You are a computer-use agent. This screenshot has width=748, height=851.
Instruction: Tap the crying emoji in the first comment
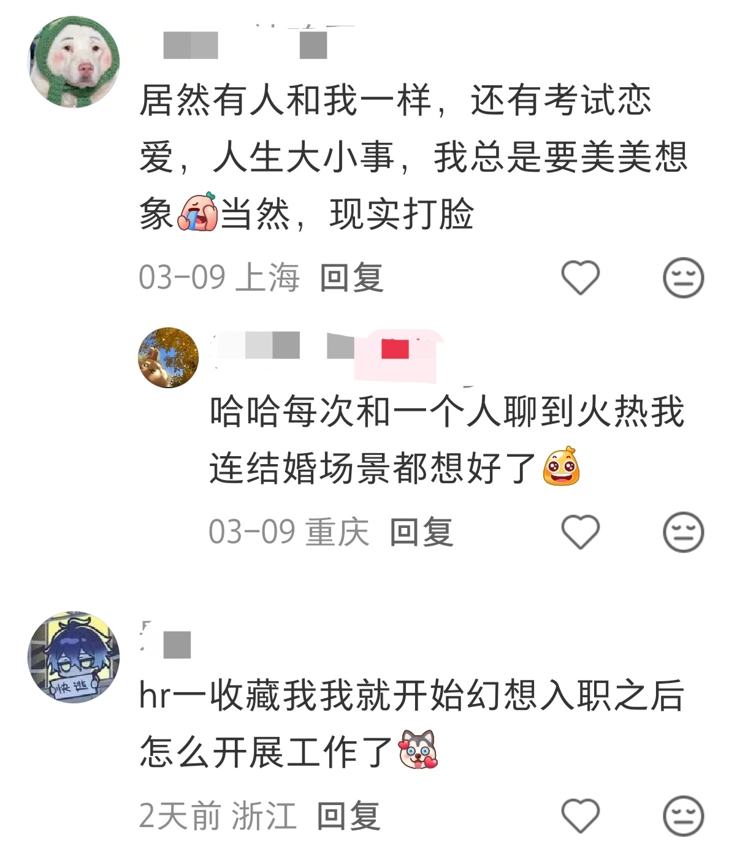point(197,212)
